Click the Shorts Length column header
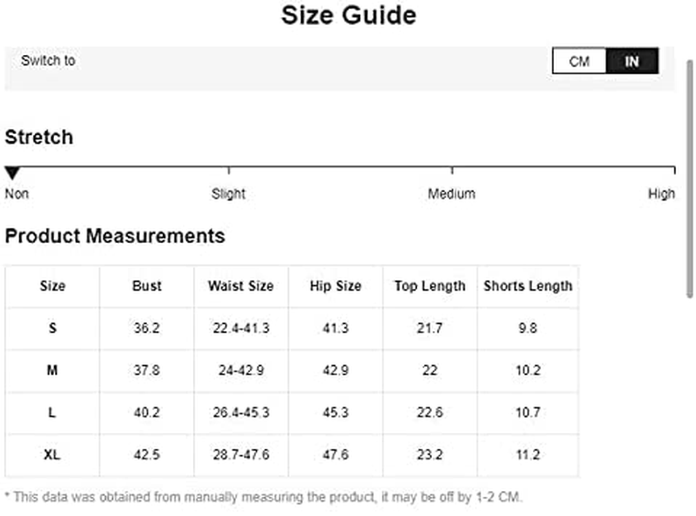Screen dimensions: 696x516 [x=528, y=286]
